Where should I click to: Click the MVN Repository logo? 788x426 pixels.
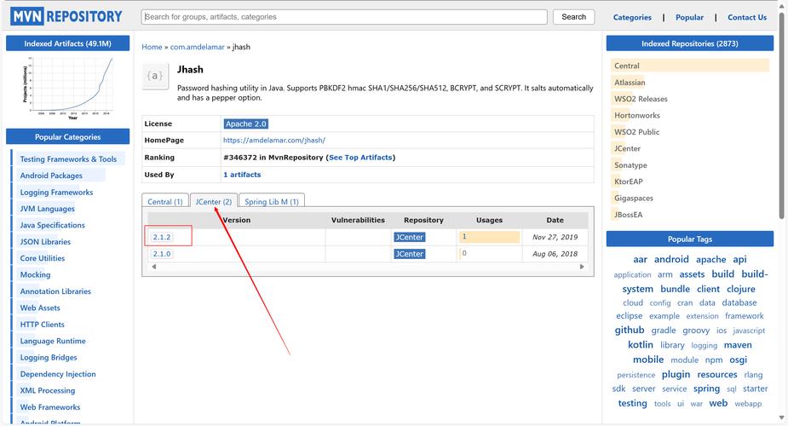pos(67,16)
